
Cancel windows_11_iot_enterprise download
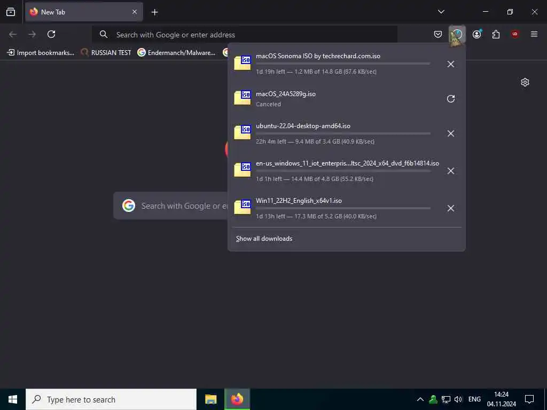click(451, 171)
